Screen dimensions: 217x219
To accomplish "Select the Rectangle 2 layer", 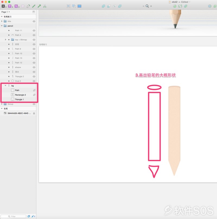I will (18, 95).
